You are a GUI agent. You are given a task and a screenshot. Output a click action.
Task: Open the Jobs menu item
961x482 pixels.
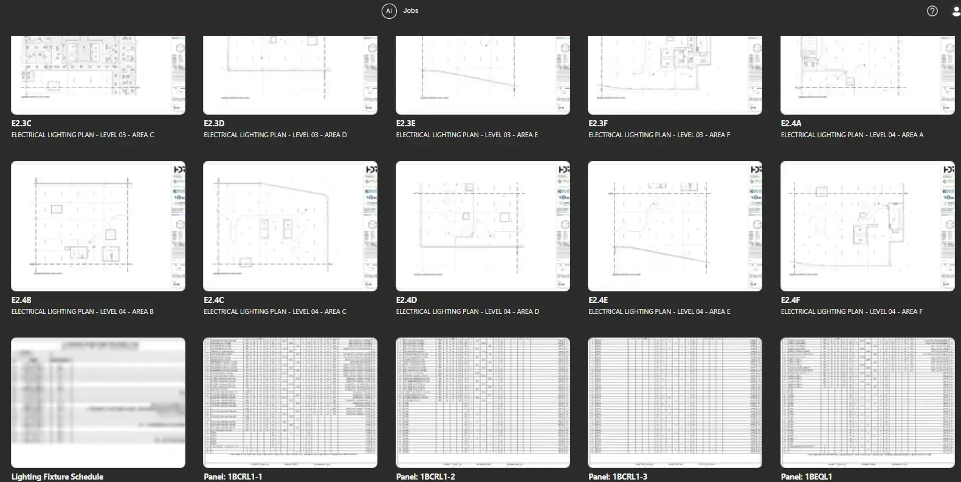pos(411,11)
